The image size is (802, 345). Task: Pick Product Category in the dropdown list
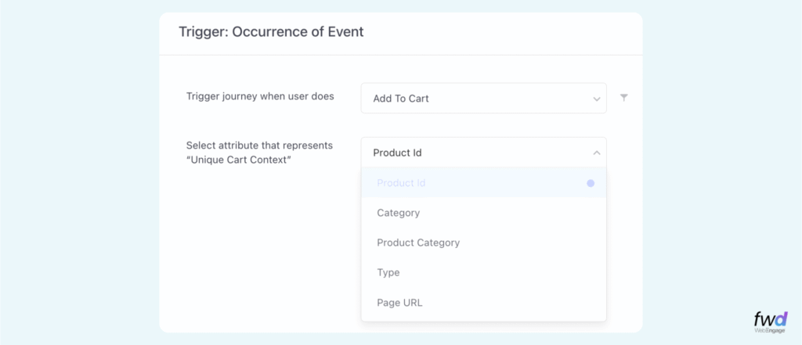(x=417, y=243)
